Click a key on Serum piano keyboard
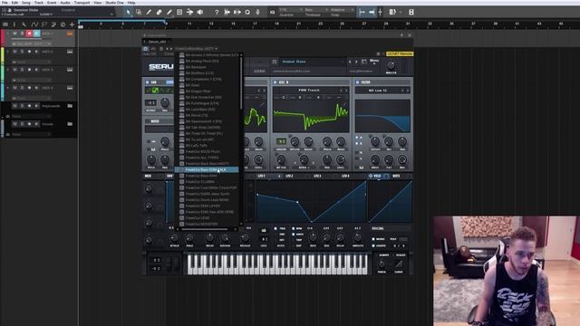 click(x=277, y=264)
